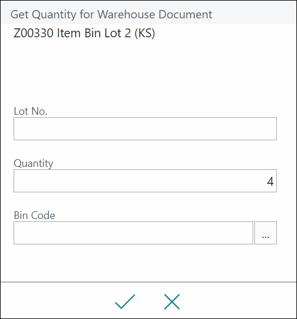Open the Bin Code lookup ellipsis button
The width and height of the screenshot is (297, 319).
pyautogui.click(x=266, y=233)
